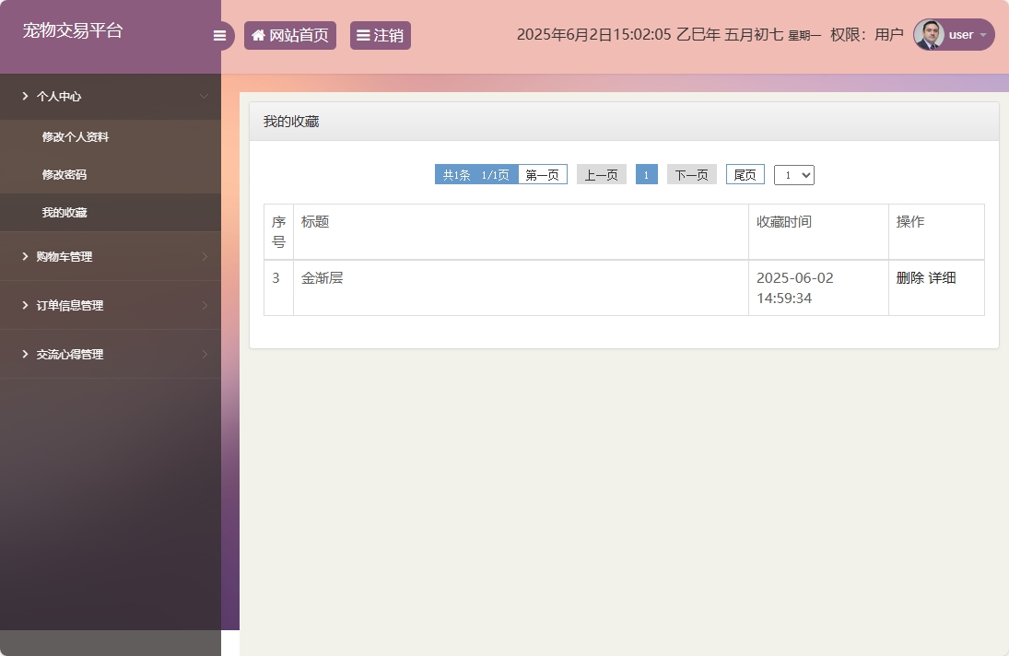Click 删除 to remove the 金渐层 favorite
Viewport: 1009px width, 656px height.
point(909,276)
